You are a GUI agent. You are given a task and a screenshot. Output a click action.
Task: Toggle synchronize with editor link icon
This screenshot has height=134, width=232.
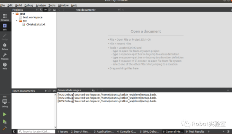tap(45, 10)
